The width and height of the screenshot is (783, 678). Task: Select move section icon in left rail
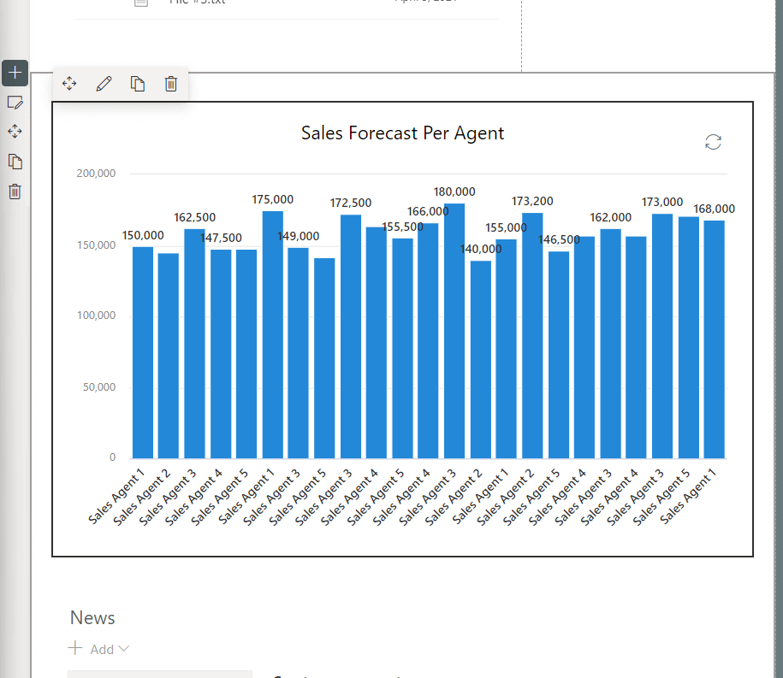pos(15,132)
